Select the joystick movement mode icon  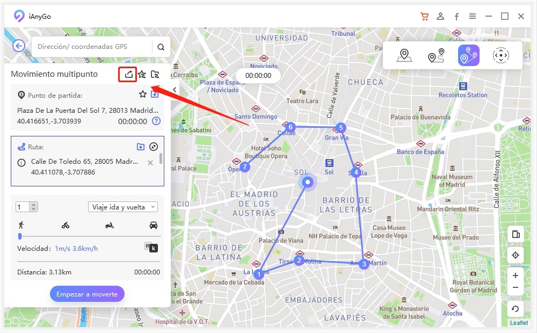point(500,55)
